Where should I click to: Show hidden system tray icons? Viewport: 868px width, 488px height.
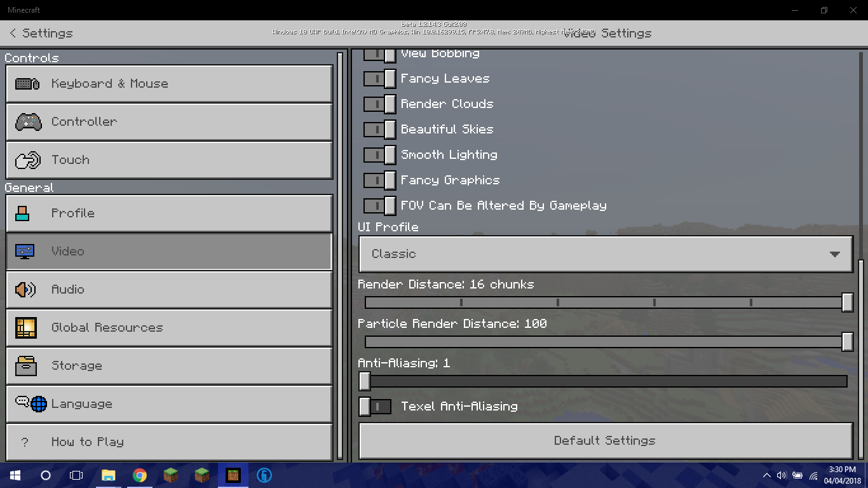[x=766, y=475]
